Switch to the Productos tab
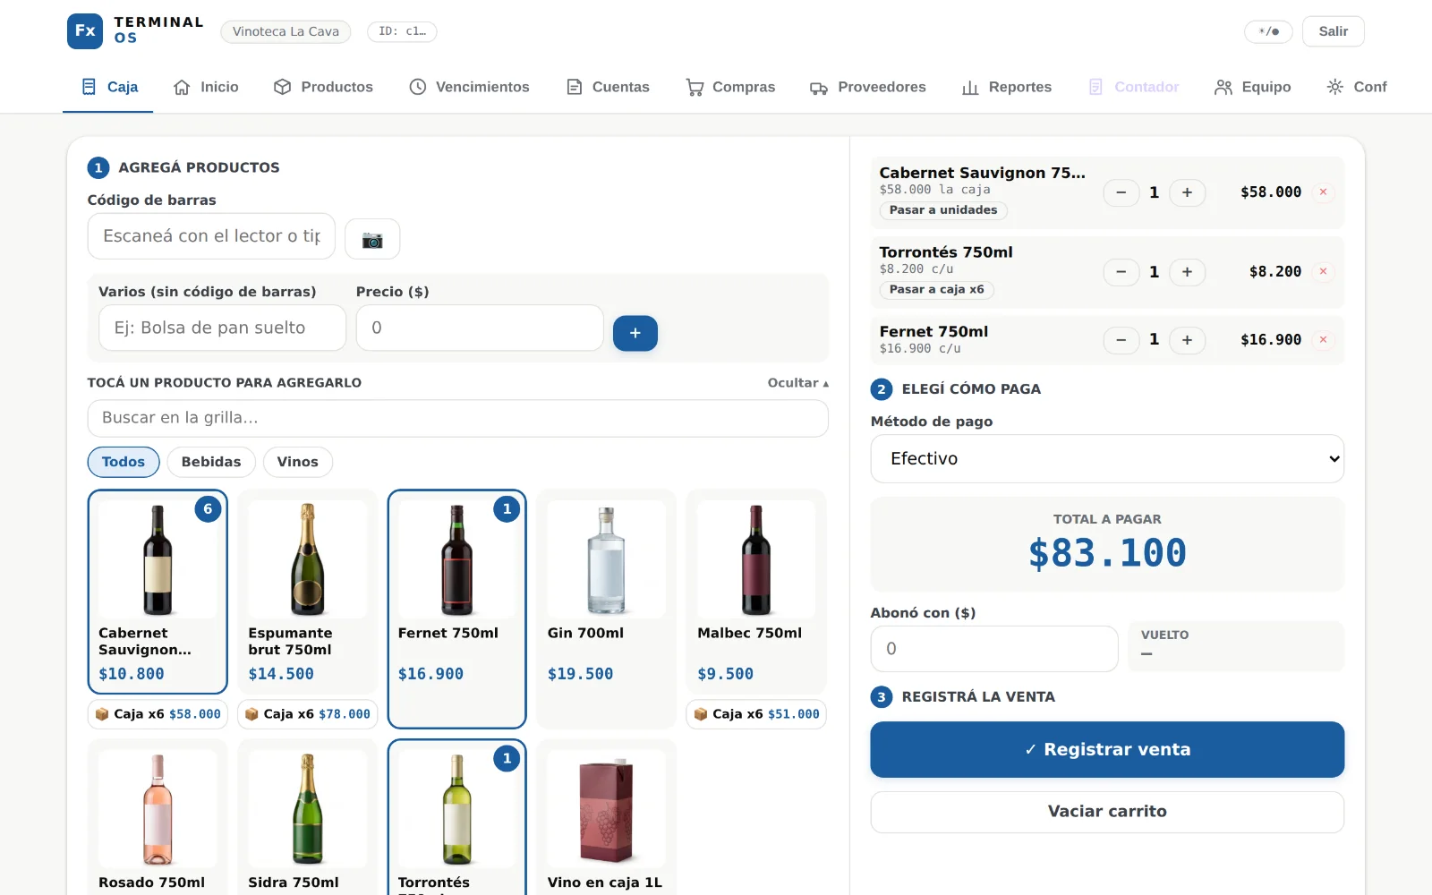The image size is (1432, 895). coord(323,87)
